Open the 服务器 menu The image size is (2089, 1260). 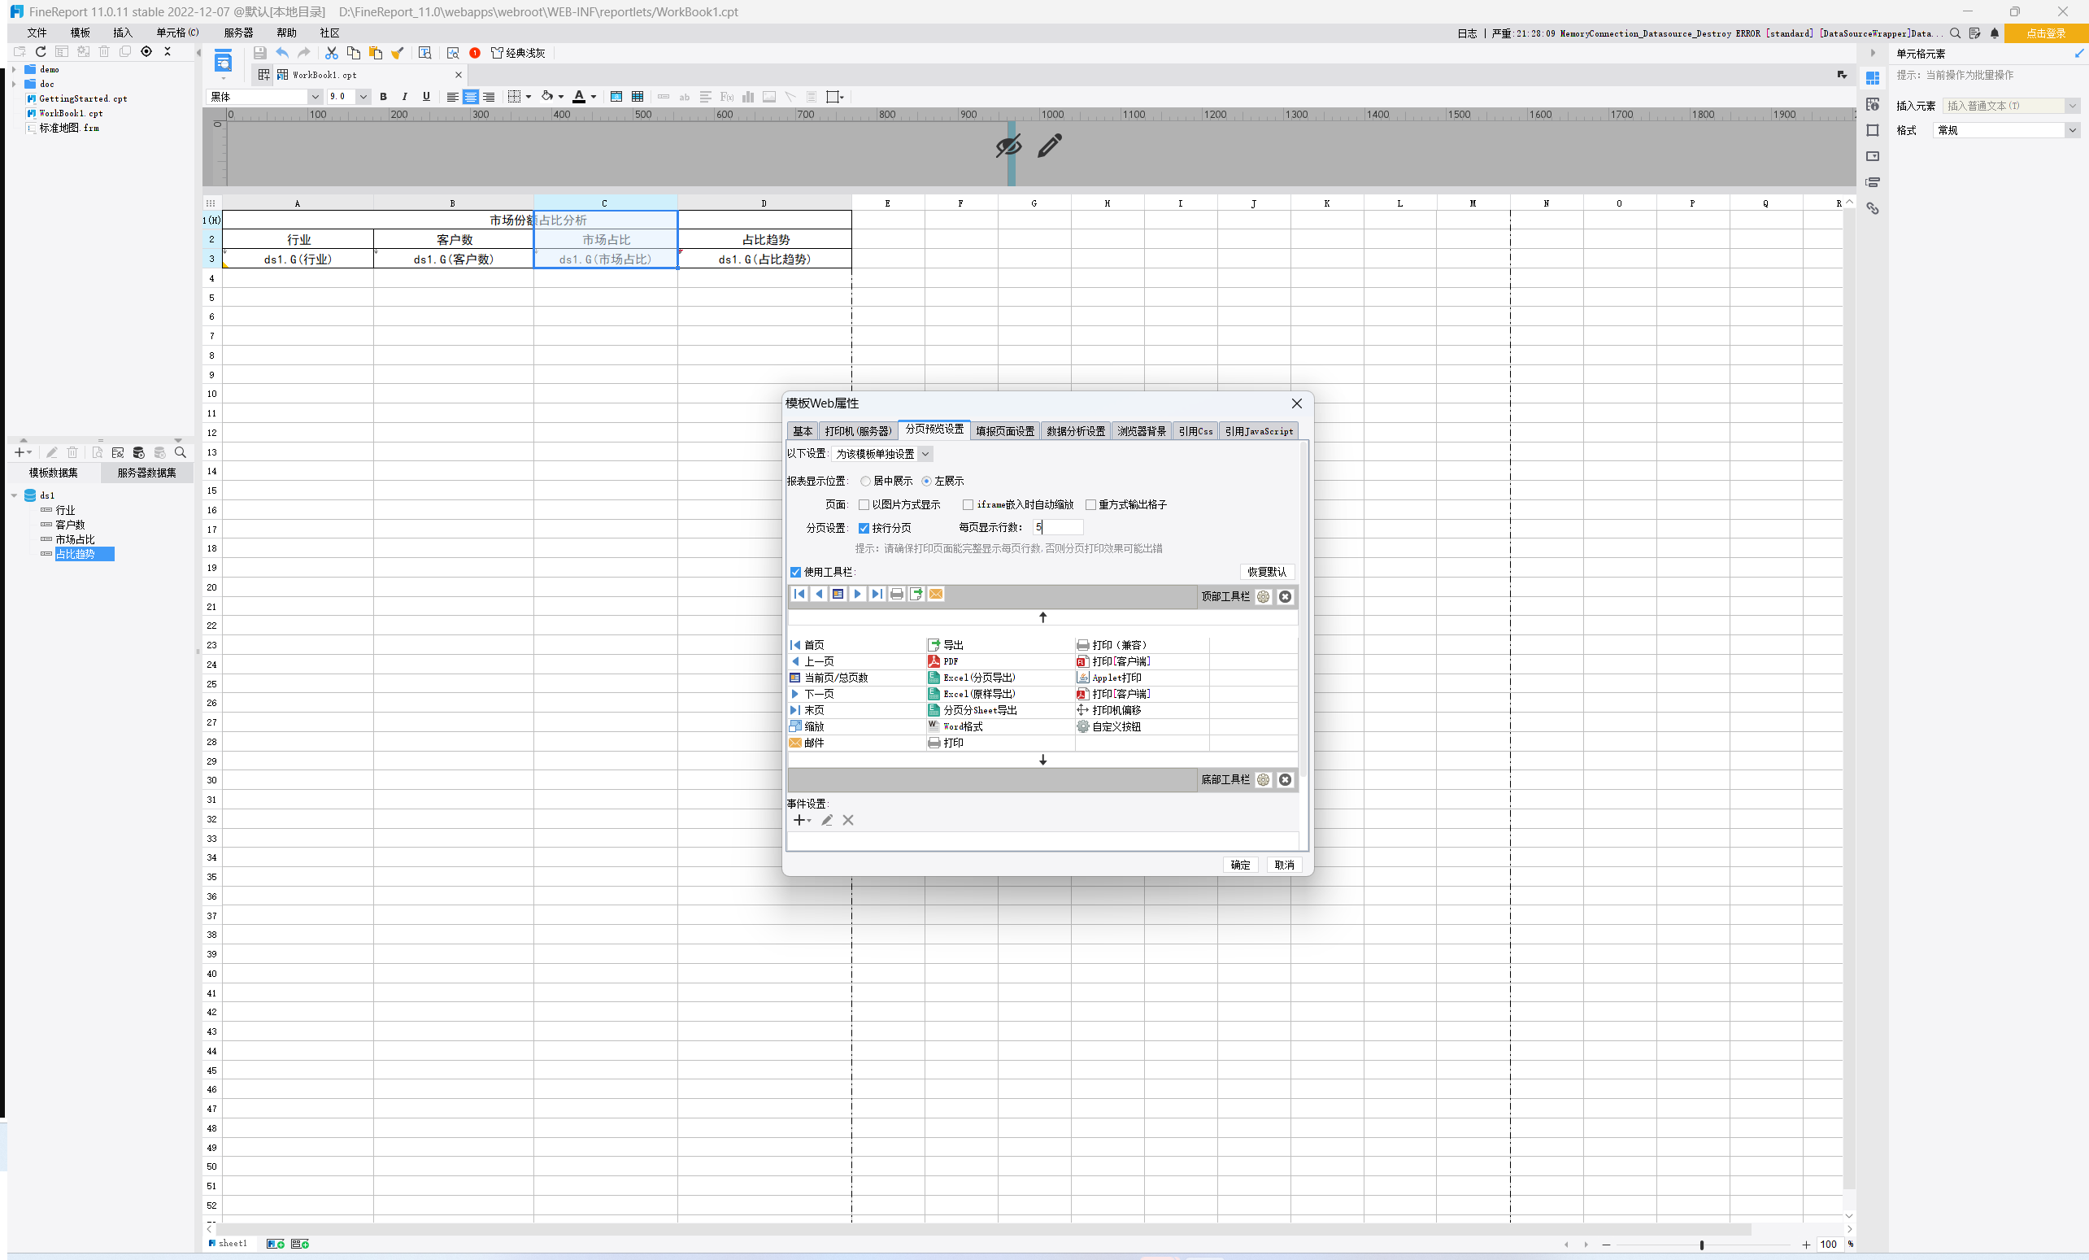pyautogui.click(x=238, y=33)
